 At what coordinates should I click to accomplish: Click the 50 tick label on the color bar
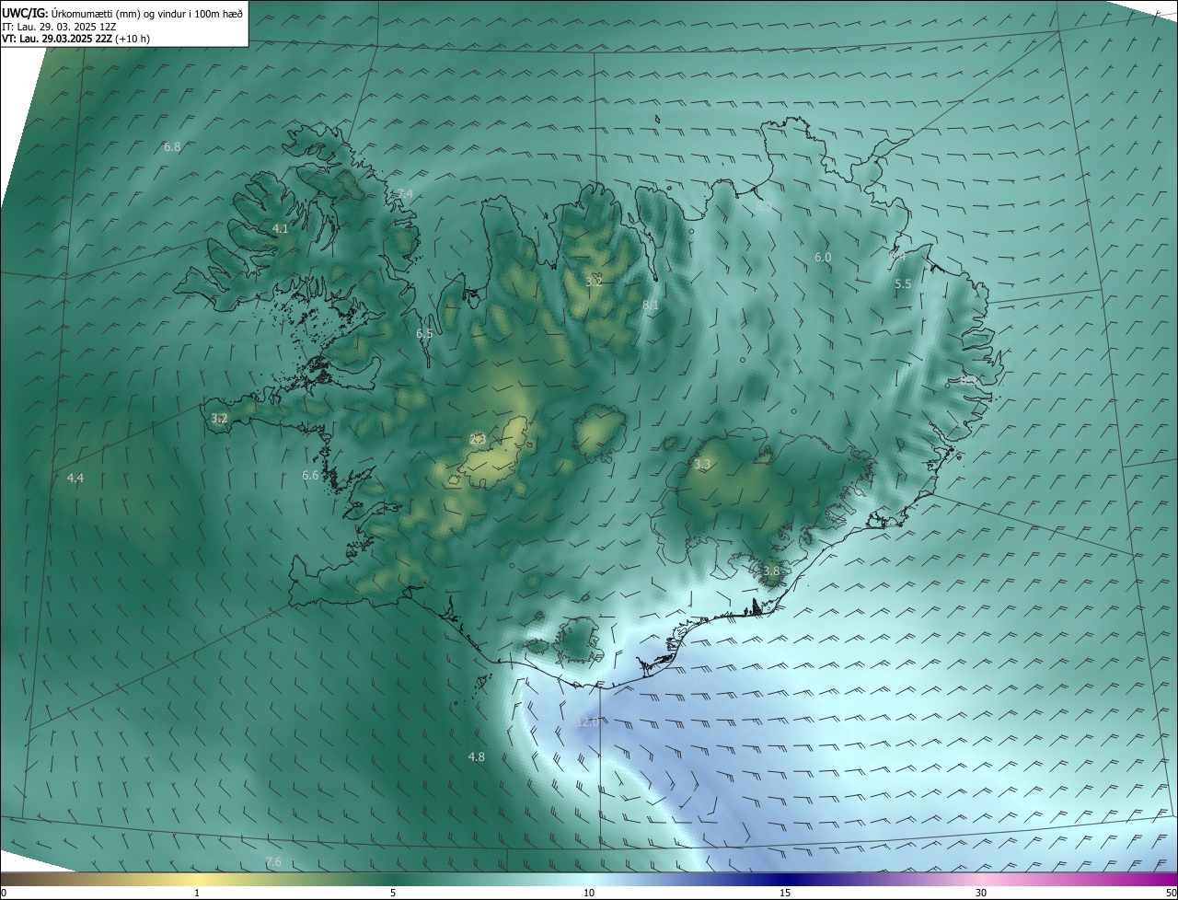1171,894
